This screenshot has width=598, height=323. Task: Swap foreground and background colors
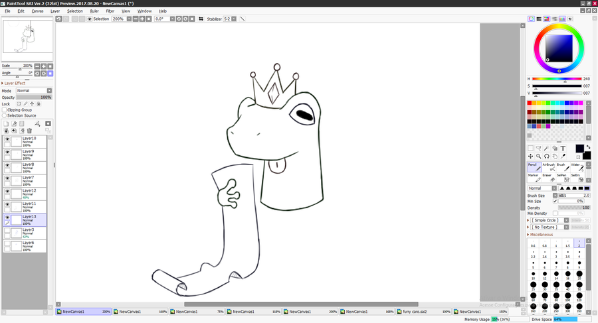click(588, 147)
